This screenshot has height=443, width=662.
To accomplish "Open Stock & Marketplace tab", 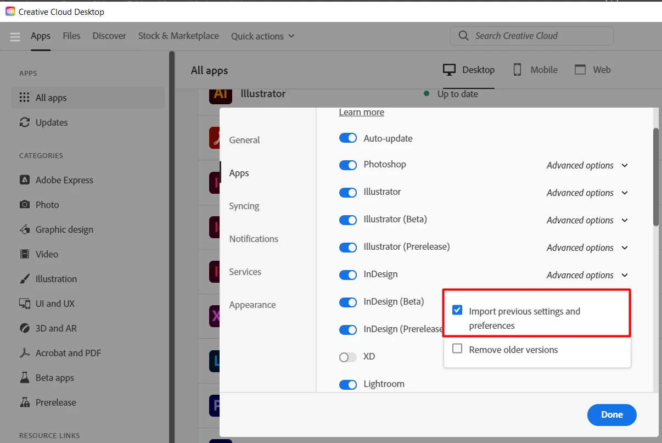I will click(178, 36).
